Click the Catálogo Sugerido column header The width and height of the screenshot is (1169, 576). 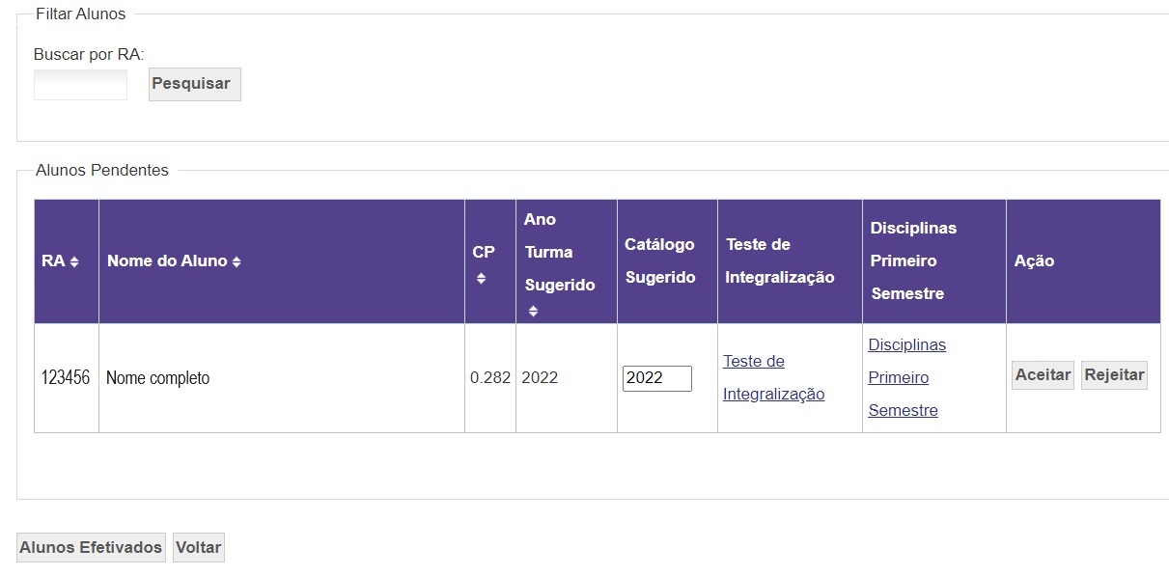pyautogui.click(x=667, y=261)
